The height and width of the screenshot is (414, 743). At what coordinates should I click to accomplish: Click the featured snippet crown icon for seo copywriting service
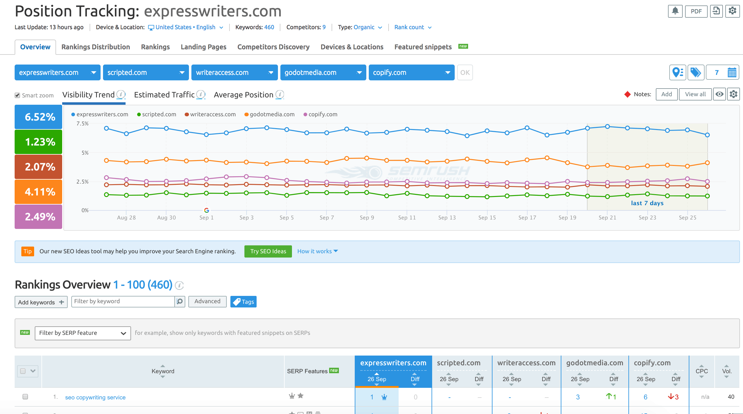point(292,396)
